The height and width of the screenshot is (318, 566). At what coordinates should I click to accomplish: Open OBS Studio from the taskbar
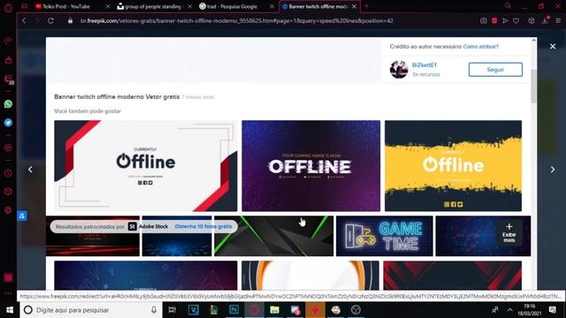pyautogui.click(x=356, y=310)
